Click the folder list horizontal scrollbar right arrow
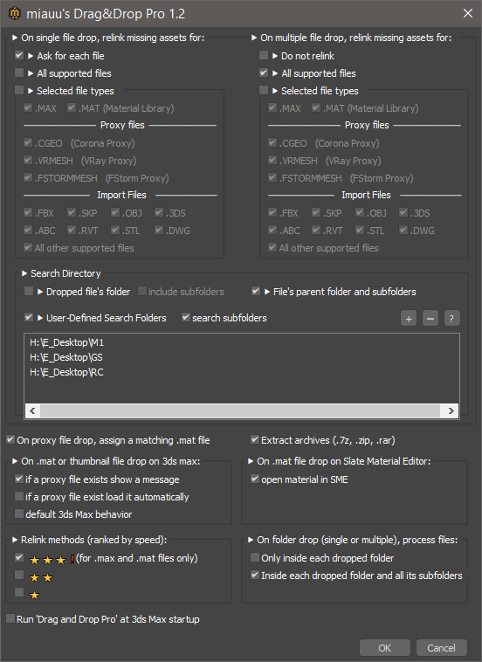This screenshot has width=482, height=662. pos(451,410)
